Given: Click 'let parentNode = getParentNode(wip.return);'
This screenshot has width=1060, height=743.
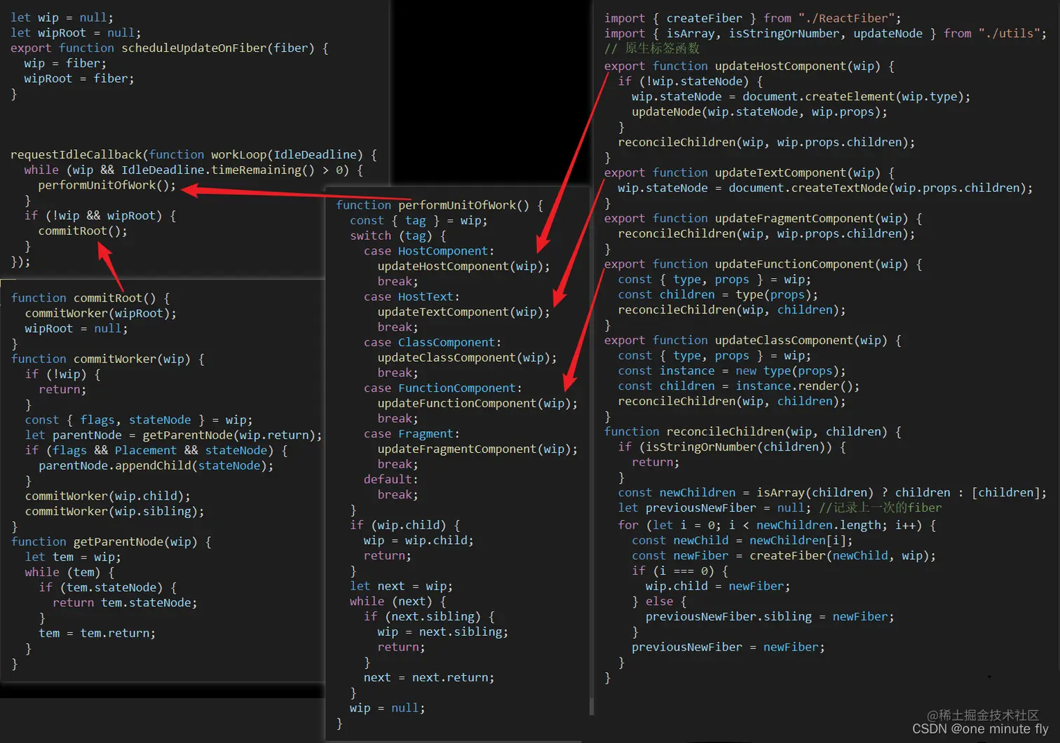Looking at the screenshot, I should click(174, 435).
